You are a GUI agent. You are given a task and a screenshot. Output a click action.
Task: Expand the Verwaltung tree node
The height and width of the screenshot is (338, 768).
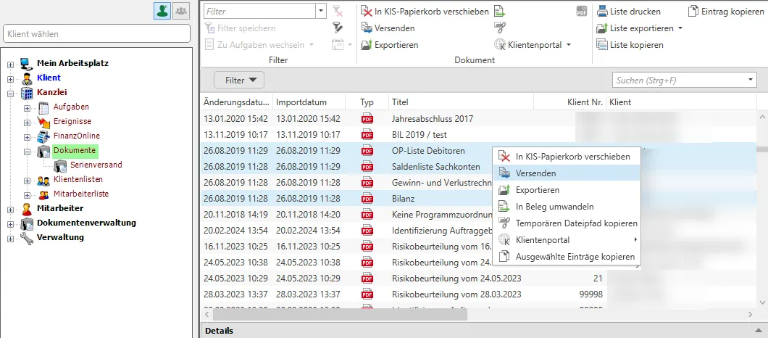pos(10,239)
